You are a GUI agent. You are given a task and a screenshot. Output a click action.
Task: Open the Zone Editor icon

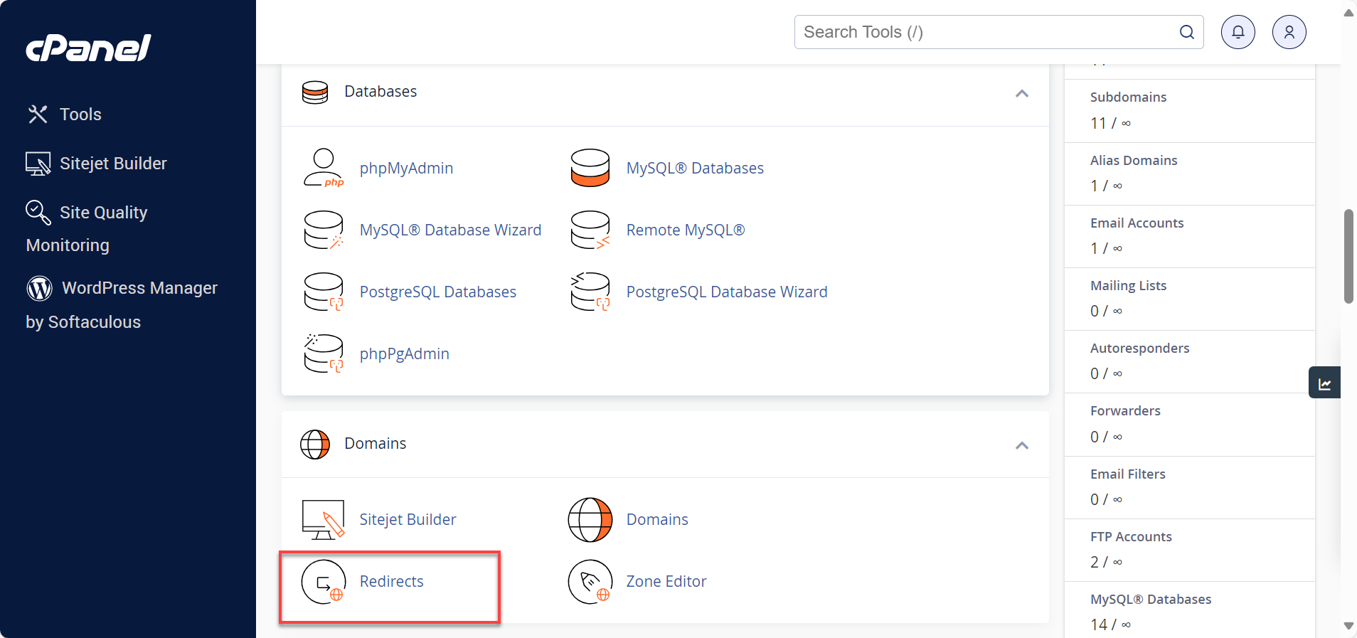click(x=590, y=582)
